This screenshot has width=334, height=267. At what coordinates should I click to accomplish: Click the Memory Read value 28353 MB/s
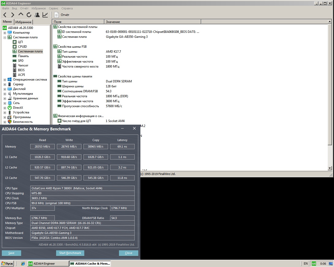pos(43,147)
